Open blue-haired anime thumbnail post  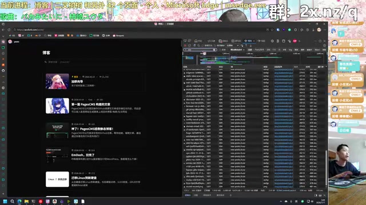coord(57,106)
